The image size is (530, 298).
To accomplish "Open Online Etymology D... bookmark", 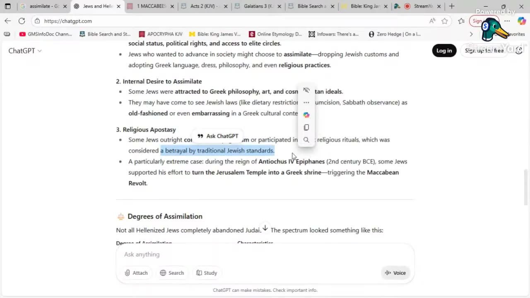I will [275, 34].
